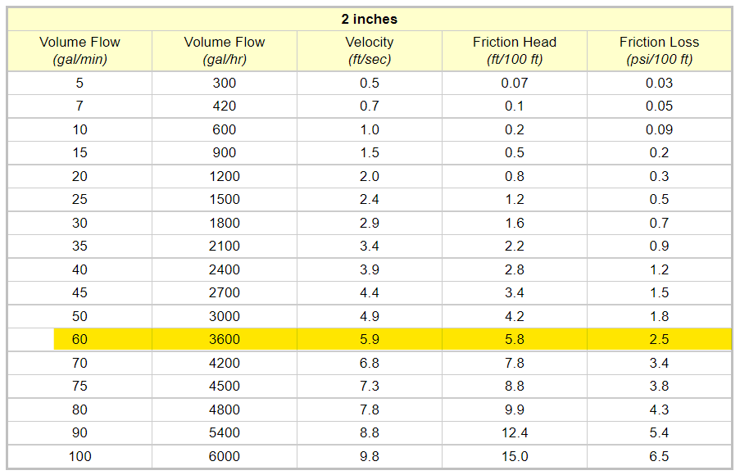Select the 100 gal/min cell
Image resolution: width=740 pixels, height=475 pixels.
click(79, 456)
